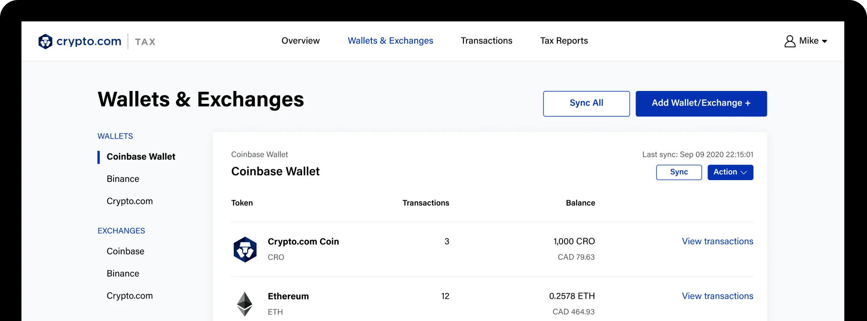Go to the Tax Reports page
Screen dimensions: 867x321
pos(564,41)
